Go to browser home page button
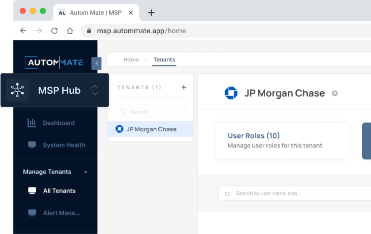371x234 pixels. [x=70, y=31]
